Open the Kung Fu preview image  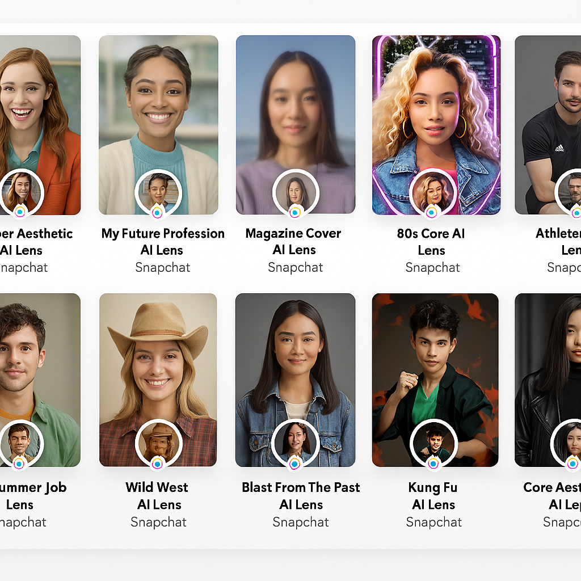[435, 380]
